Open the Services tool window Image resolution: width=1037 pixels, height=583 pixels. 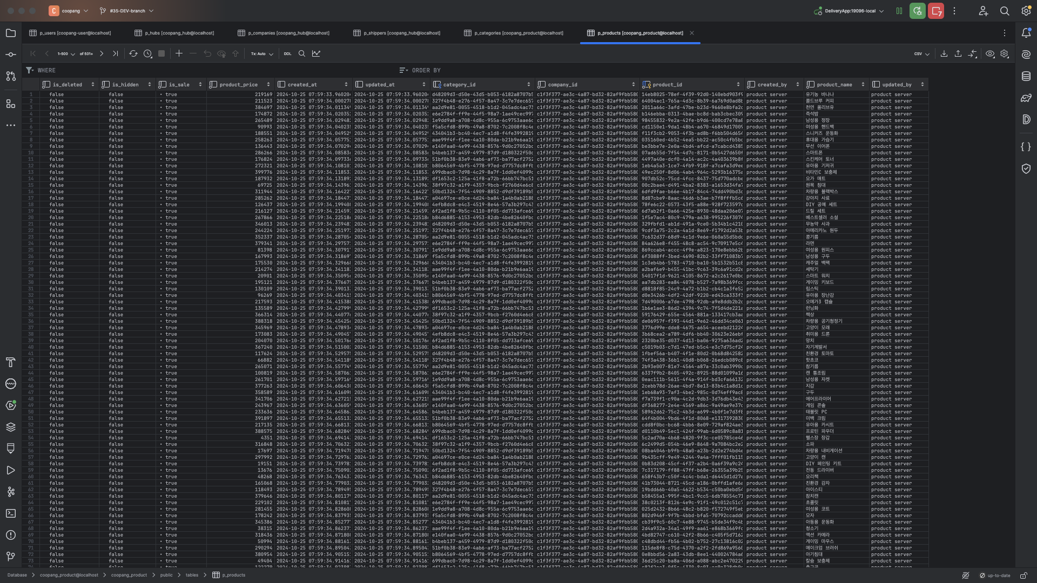pos(11,405)
